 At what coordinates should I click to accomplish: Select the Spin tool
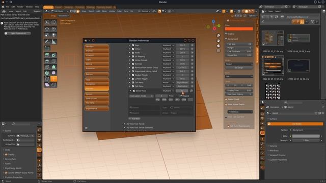[47, 73]
